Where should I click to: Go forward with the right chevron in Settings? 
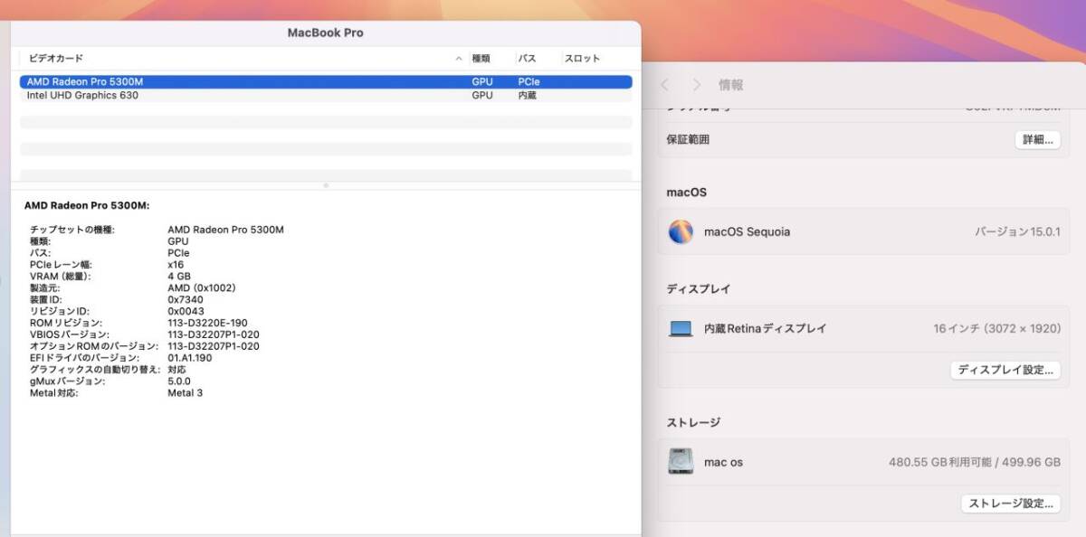click(x=696, y=85)
